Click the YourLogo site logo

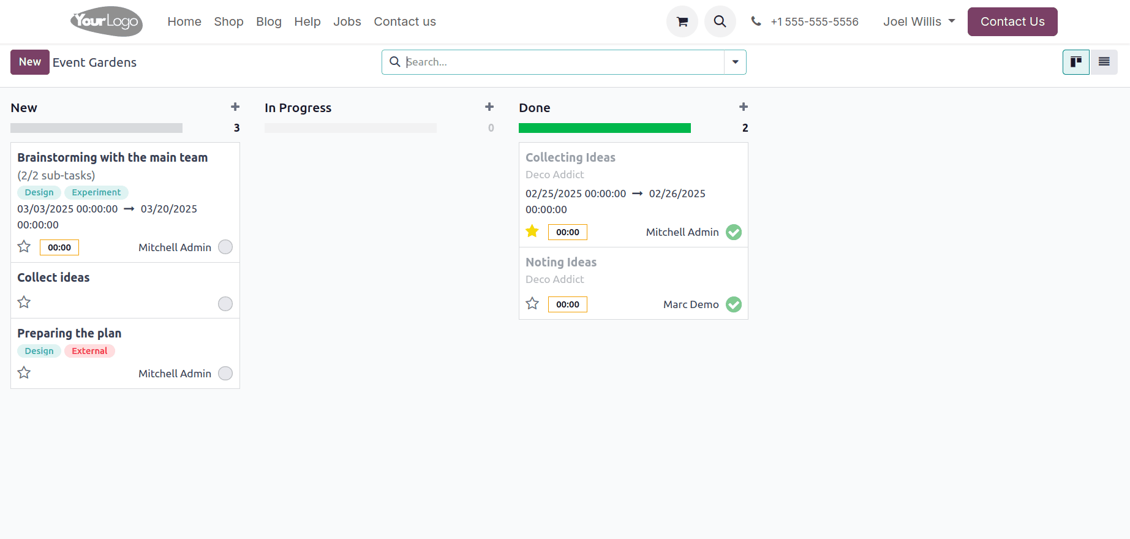click(x=107, y=21)
